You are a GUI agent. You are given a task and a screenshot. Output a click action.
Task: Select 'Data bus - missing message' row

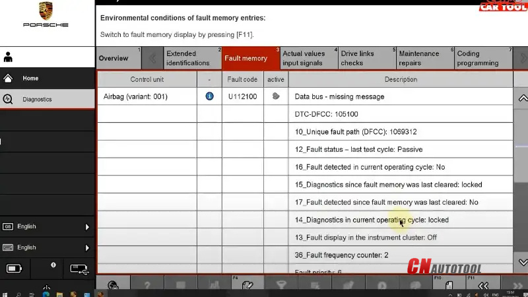click(401, 96)
